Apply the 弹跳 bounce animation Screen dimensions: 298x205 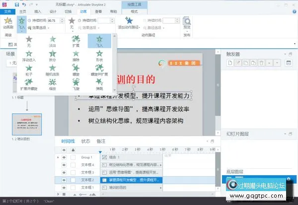[x=99, y=85]
